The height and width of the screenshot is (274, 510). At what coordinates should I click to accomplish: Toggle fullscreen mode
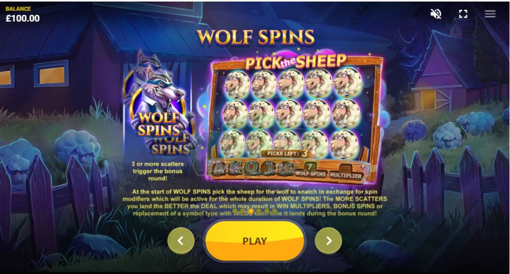pyautogui.click(x=463, y=14)
